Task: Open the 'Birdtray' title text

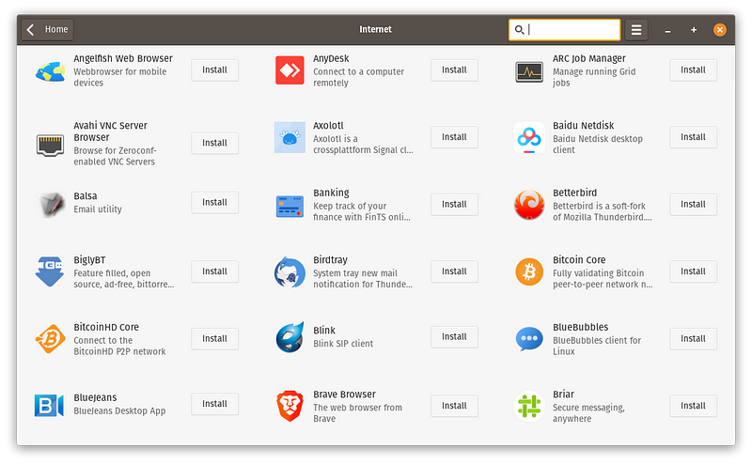Action: point(330,260)
